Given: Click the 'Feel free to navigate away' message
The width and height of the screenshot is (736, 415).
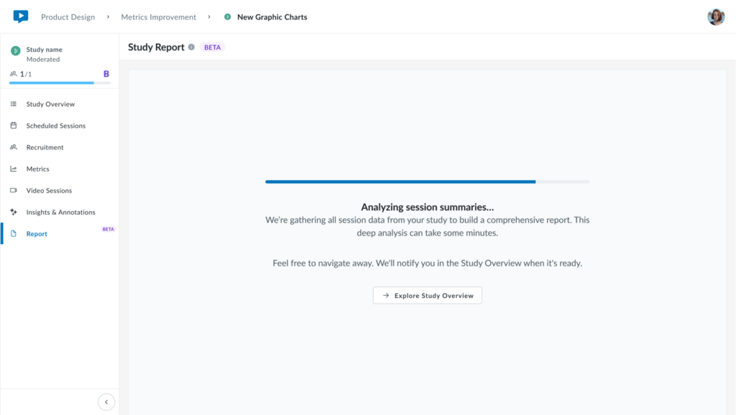Looking at the screenshot, I should (428, 263).
